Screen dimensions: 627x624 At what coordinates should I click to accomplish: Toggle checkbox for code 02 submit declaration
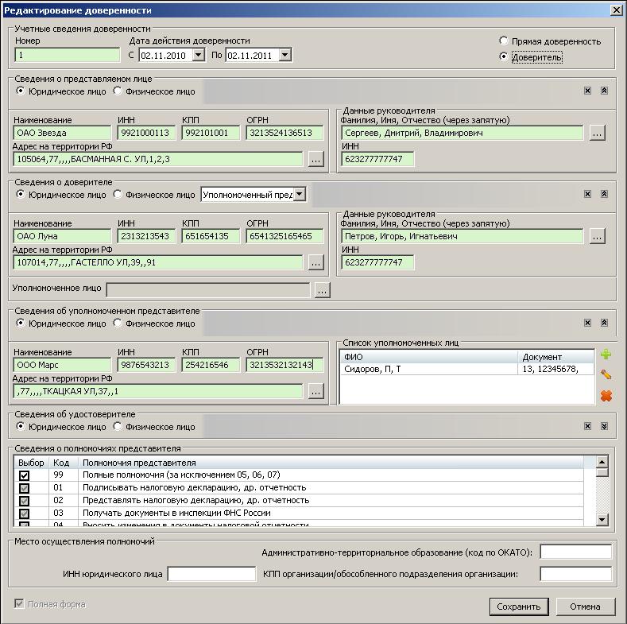point(24,502)
